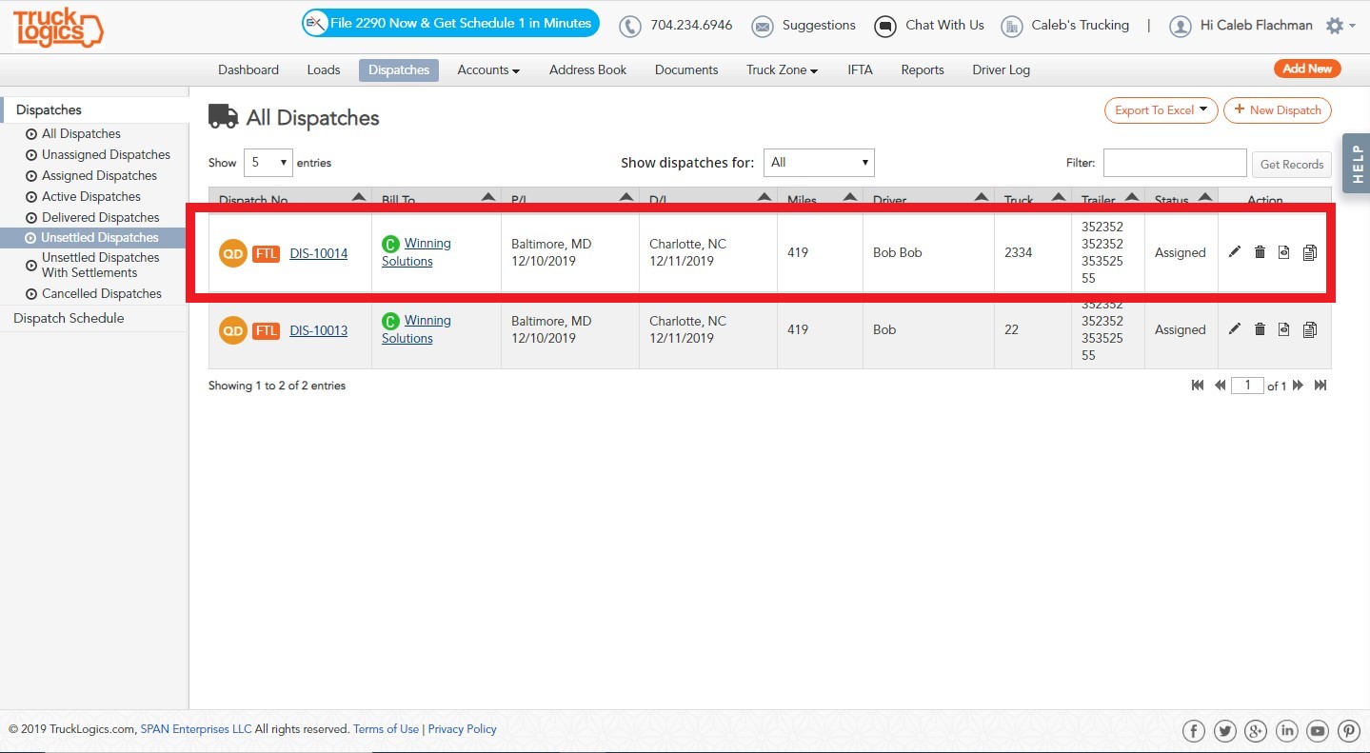
Task: Open Dispatch Schedule in the sidebar
Action: tap(69, 318)
